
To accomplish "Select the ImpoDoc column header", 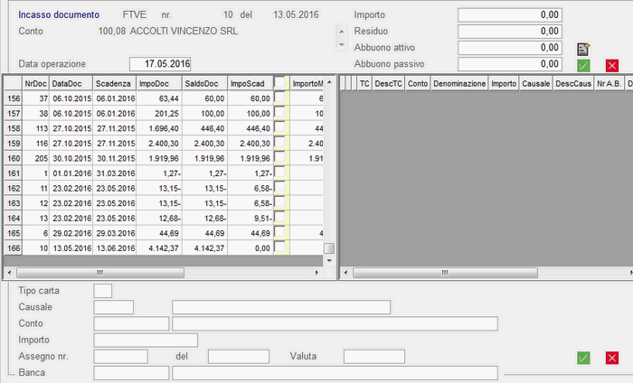I will click(x=159, y=83).
